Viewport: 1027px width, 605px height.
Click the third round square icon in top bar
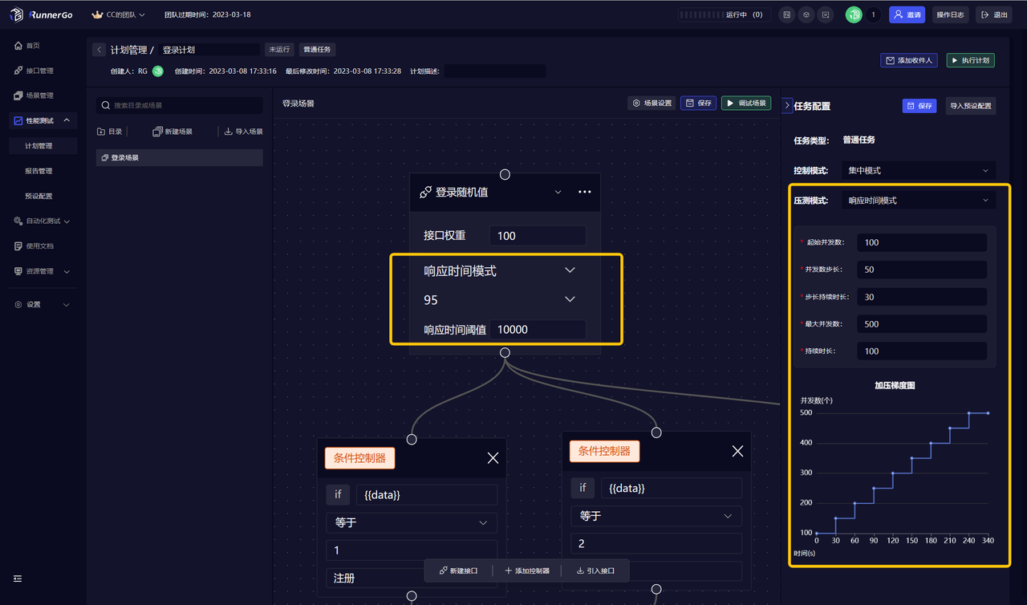tap(825, 14)
